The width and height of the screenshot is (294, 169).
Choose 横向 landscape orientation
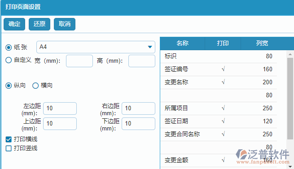tap(35, 86)
